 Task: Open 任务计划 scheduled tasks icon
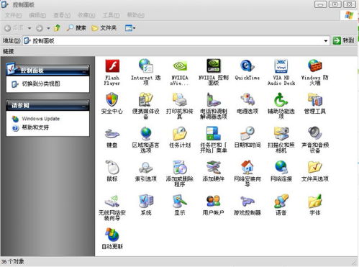pyautogui.click(x=180, y=134)
